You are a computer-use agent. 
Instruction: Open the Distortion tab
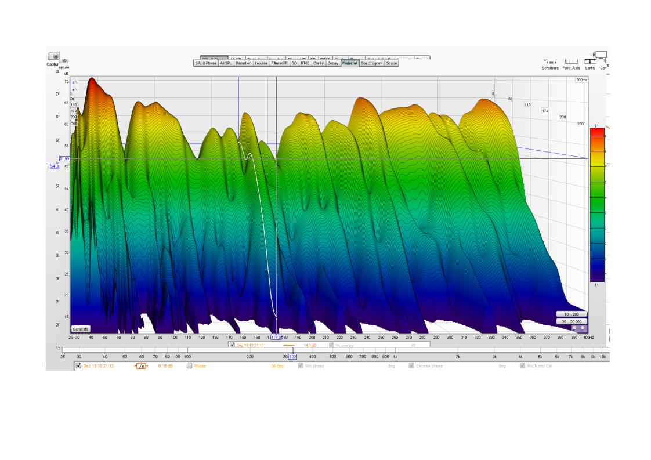click(x=243, y=63)
